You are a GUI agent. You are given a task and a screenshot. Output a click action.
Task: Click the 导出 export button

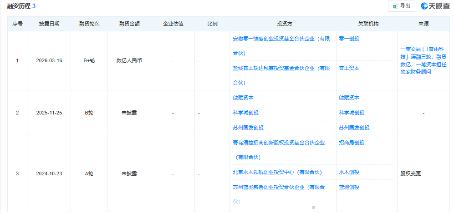click(x=401, y=6)
